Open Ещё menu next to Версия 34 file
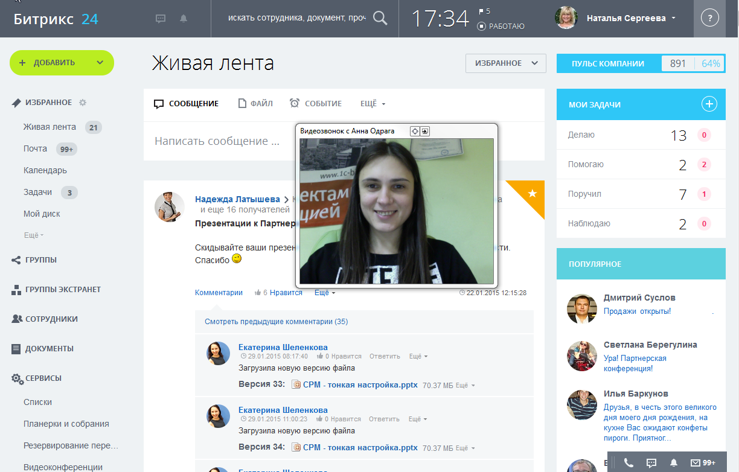The image size is (739, 472). [x=465, y=448]
